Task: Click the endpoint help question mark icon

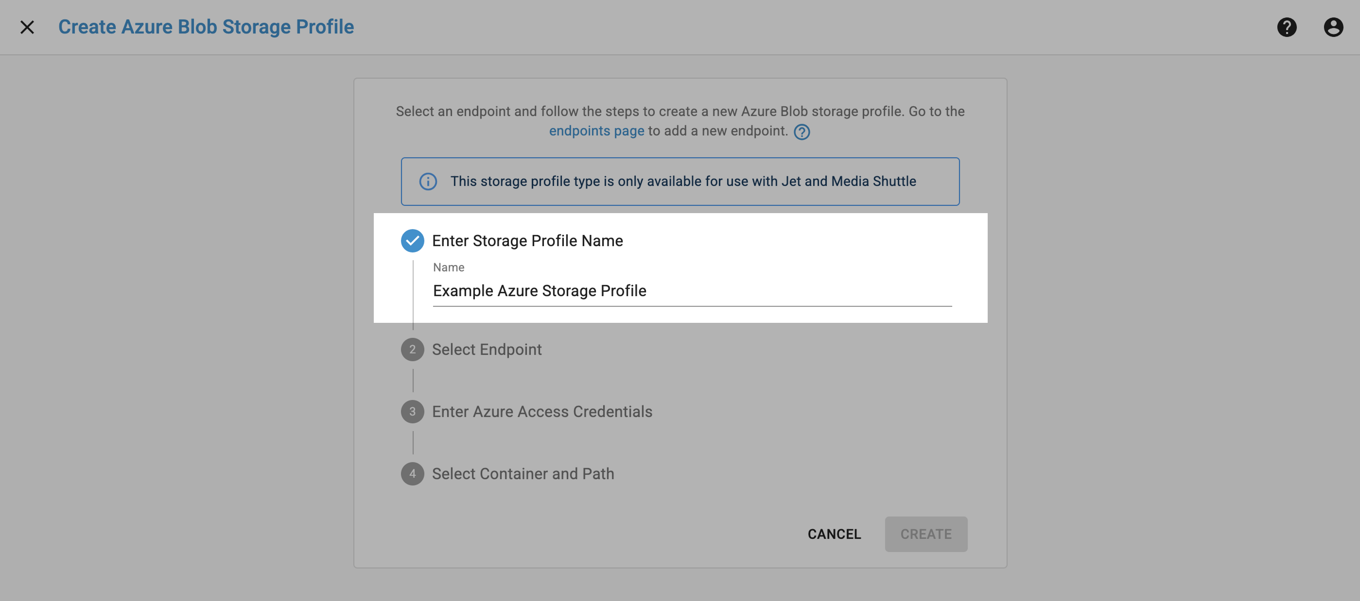Action: click(x=802, y=132)
